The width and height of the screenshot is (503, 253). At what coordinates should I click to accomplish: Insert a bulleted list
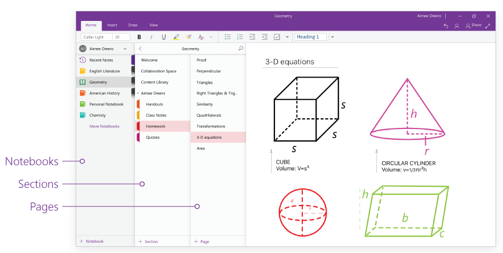[228, 37]
